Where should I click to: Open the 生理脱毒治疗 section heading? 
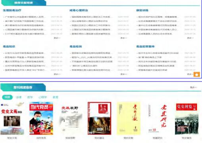pos(12,10)
